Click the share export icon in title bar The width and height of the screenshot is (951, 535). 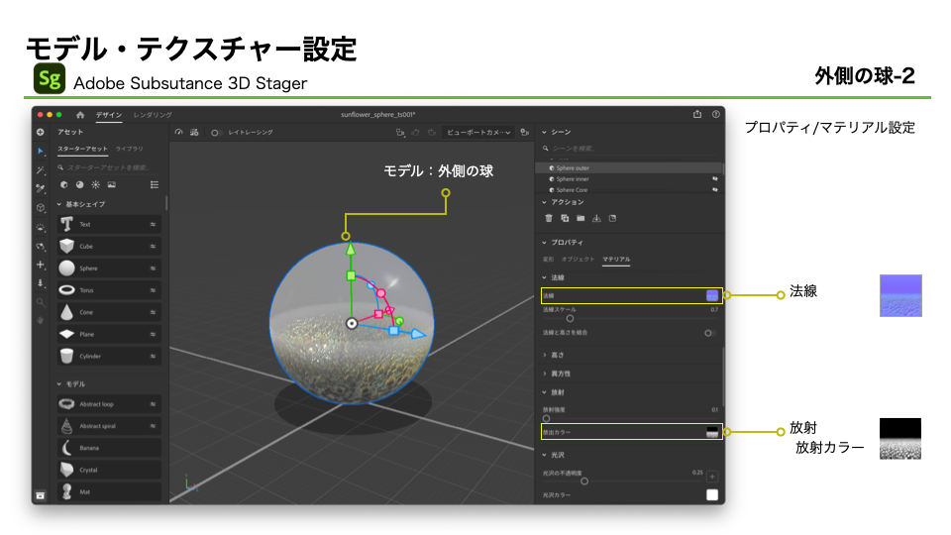(697, 114)
